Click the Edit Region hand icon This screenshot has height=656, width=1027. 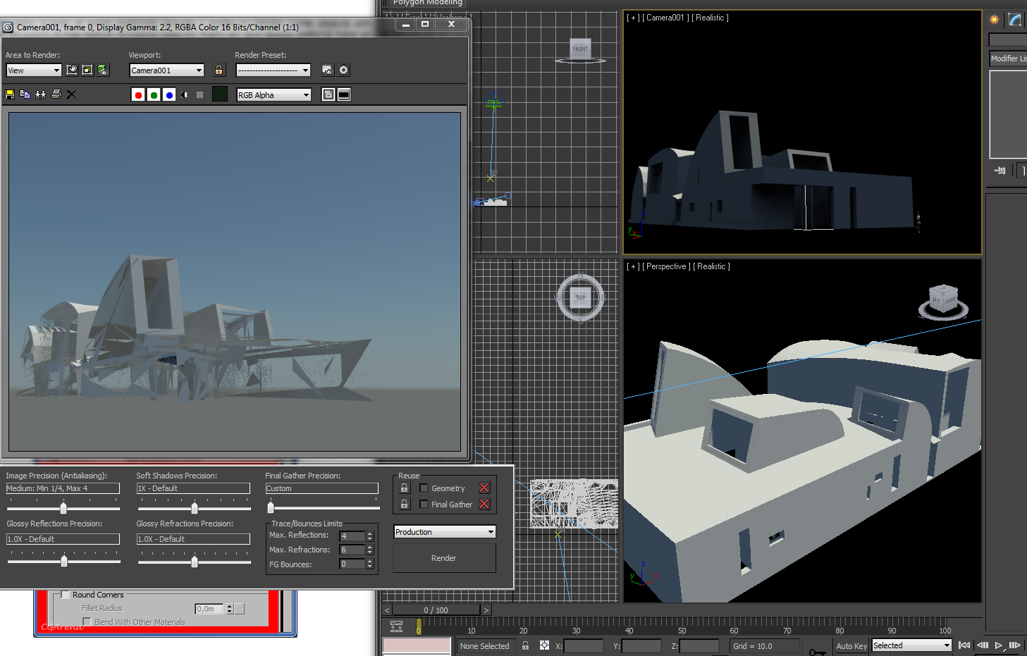pos(72,70)
